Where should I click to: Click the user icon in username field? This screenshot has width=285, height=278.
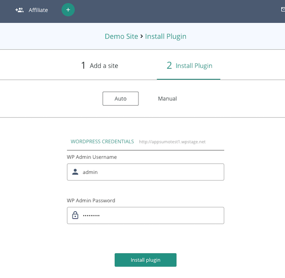click(x=75, y=172)
